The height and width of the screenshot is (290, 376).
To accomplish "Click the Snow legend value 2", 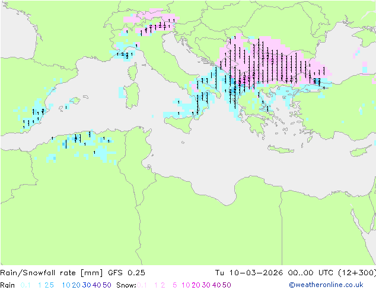I will pyautogui.click(x=163, y=285).
